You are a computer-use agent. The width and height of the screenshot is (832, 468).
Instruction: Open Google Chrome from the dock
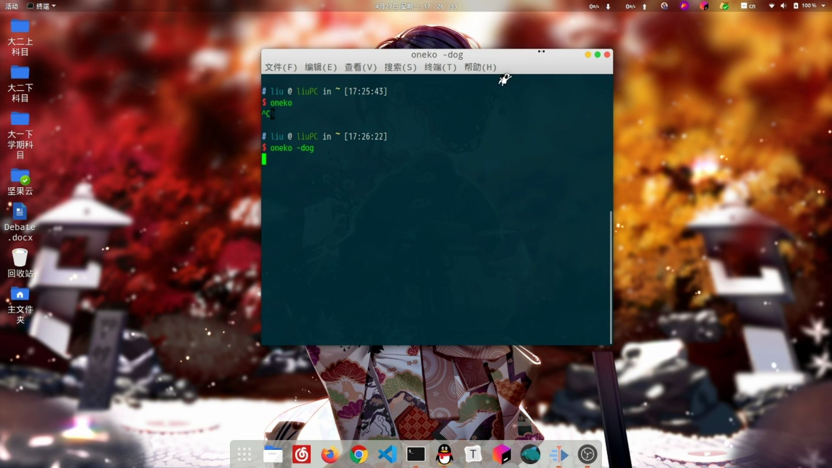pyautogui.click(x=359, y=454)
